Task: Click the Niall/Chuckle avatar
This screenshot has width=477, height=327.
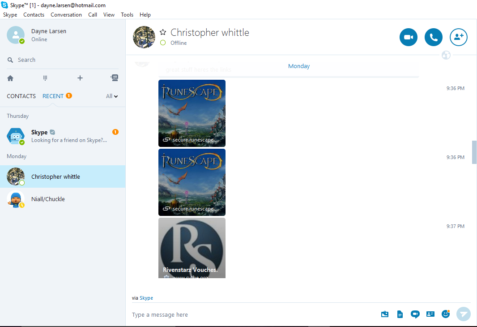Action: pos(16,199)
